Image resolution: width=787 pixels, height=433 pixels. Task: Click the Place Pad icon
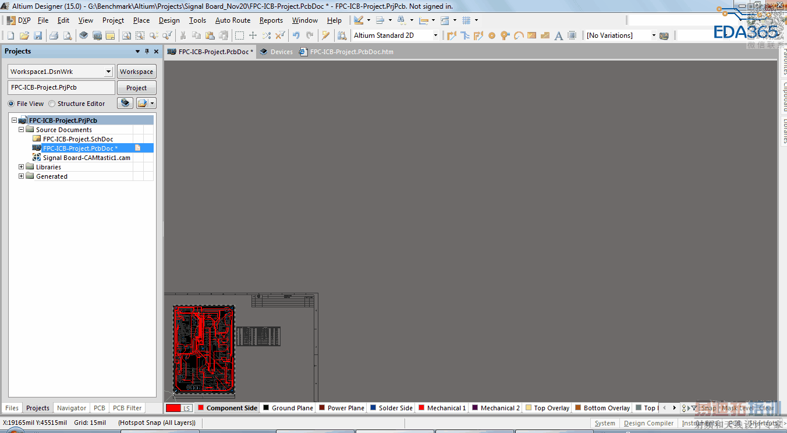pos(492,36)
